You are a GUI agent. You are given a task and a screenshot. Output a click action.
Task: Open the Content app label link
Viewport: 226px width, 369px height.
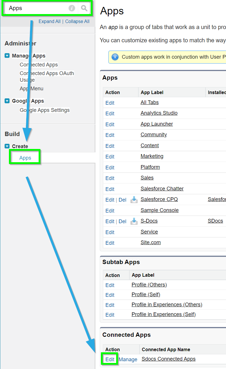click(x=150, y=146)
